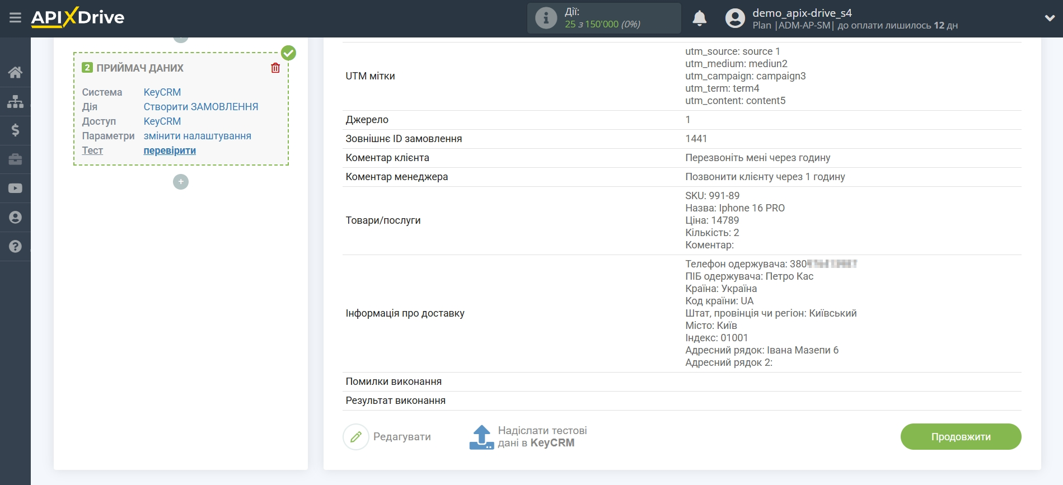Click the briefcase sidebar icon
Image resolution: width=1063 pixels, height=485 pixels.
[15, 159]
